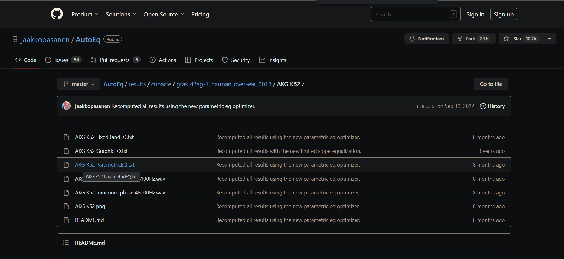Expand the Solutions menu
The width and height of the screenshot is (564, 259).
pos(121,14)
